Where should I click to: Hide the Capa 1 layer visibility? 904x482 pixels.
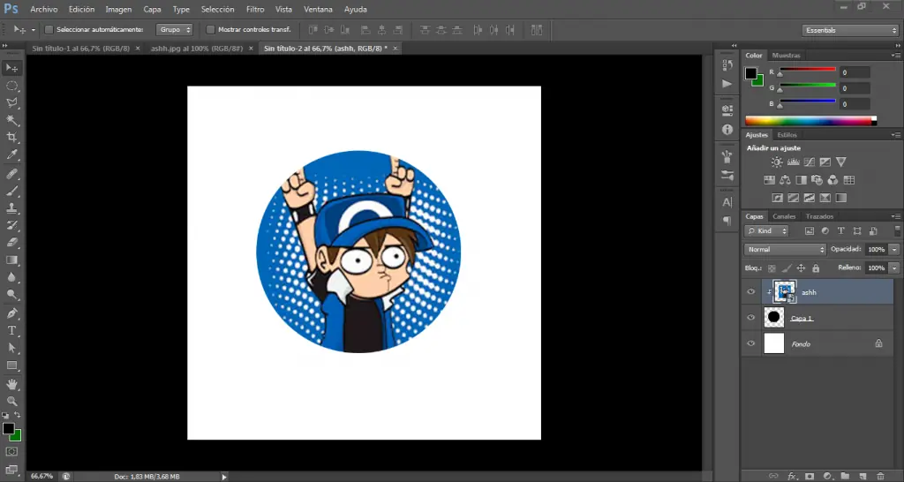tap(750, 318)
